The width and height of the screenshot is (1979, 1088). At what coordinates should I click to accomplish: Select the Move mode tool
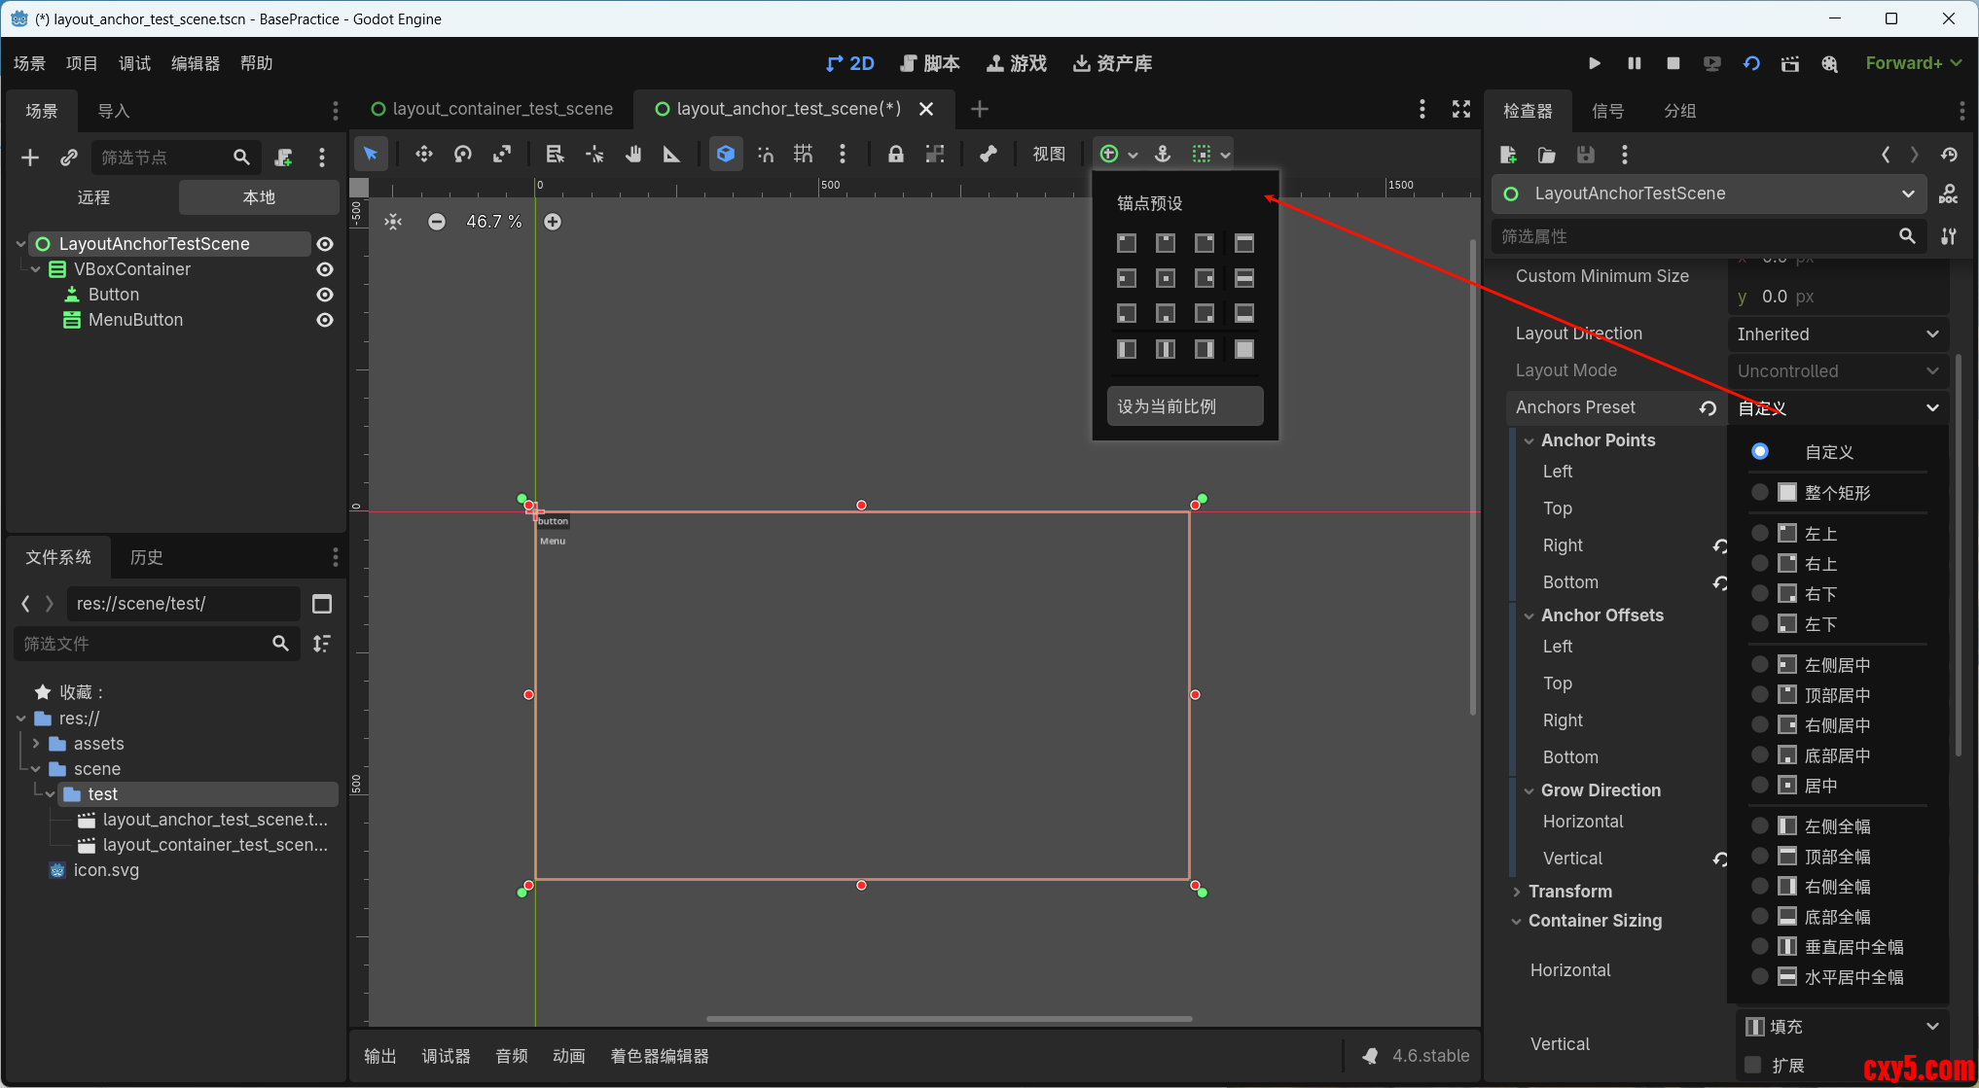tap(424, 154)
